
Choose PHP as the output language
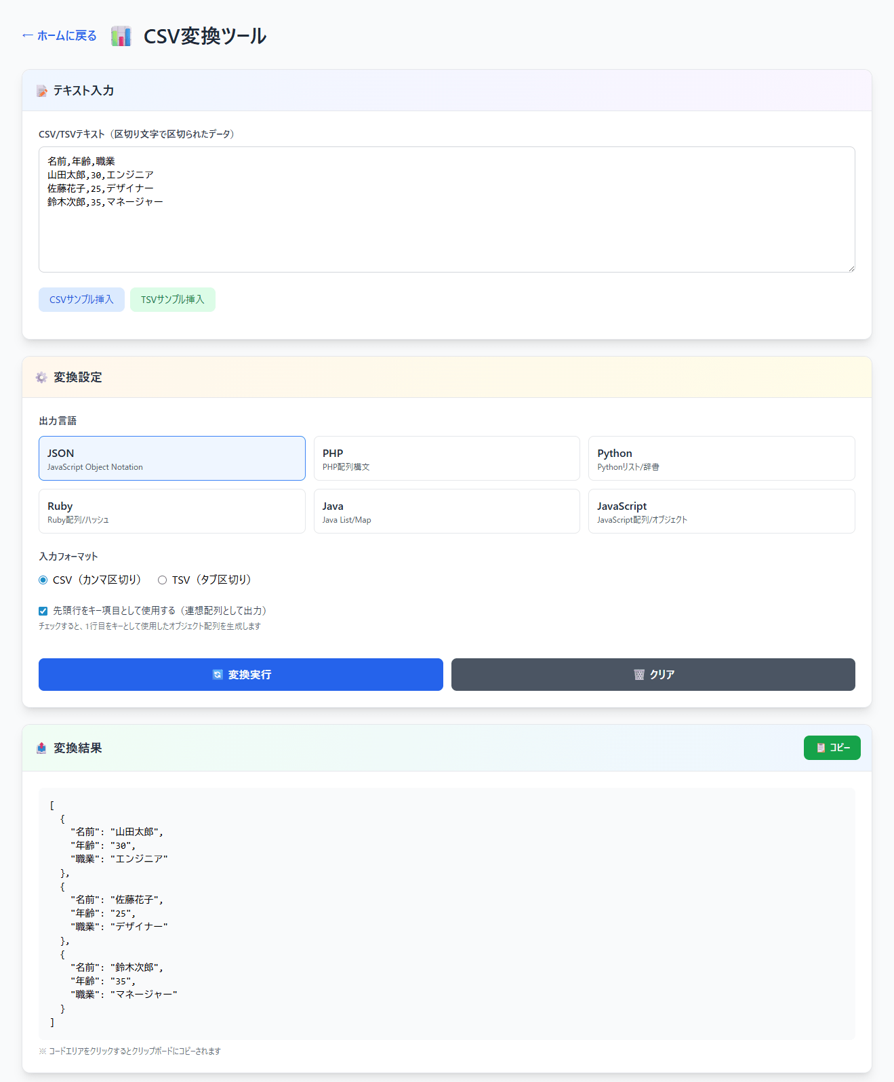coord(447,458)
